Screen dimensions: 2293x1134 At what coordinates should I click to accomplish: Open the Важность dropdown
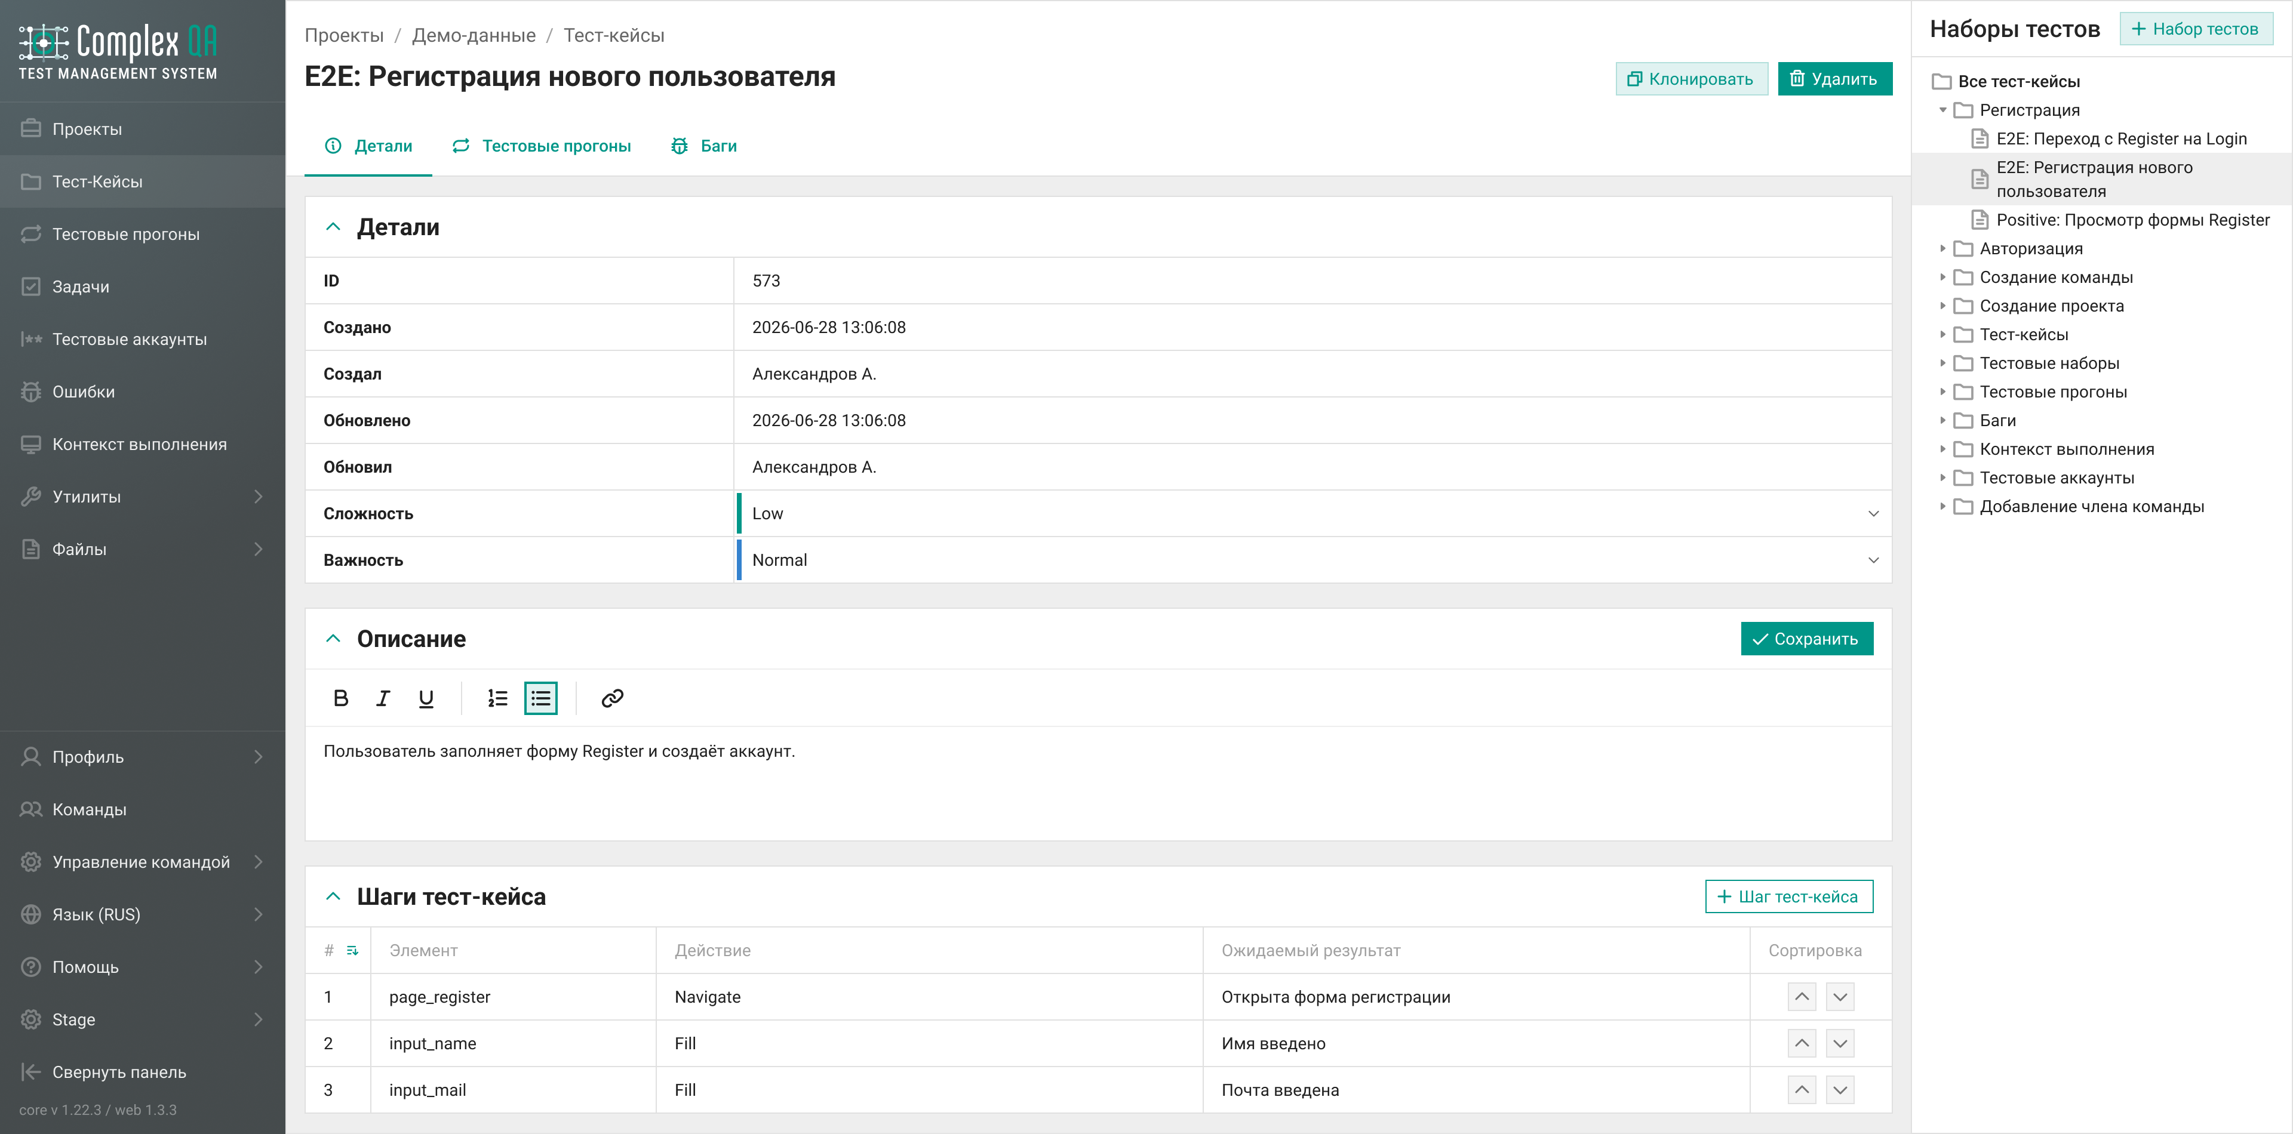pyautogui.click(x=1313, y=560)
